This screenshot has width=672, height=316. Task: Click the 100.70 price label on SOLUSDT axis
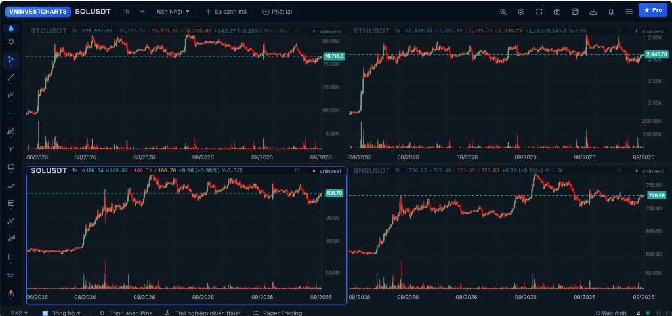tap(334, 193)
